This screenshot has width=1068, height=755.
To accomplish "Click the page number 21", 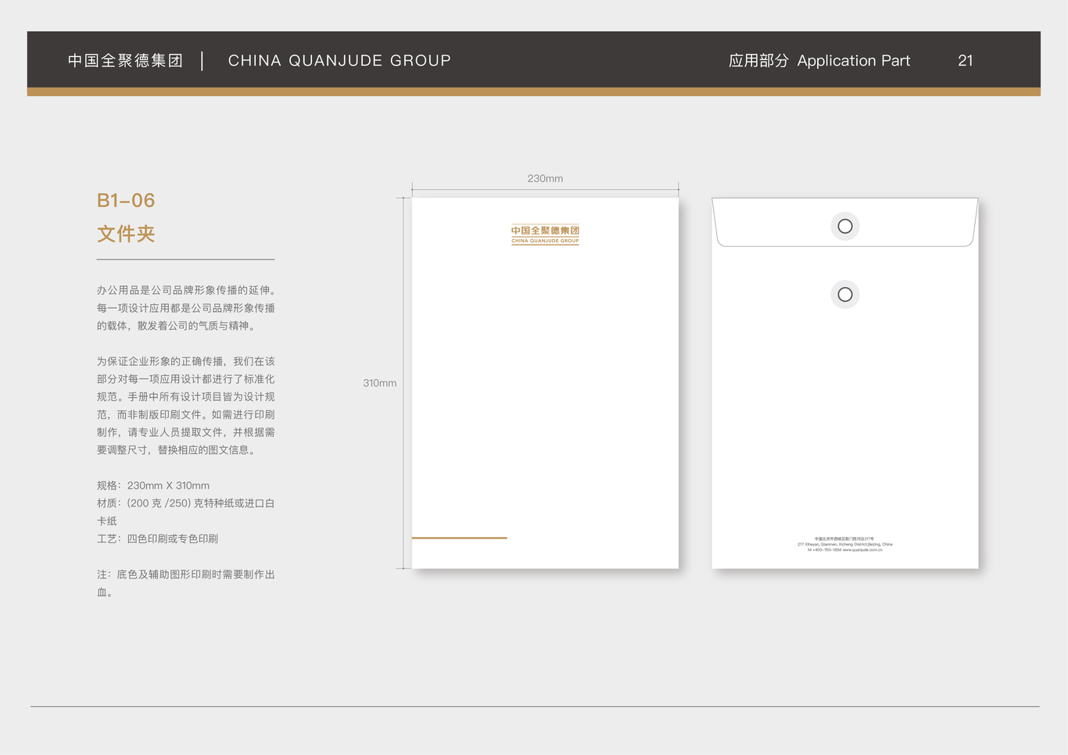I will [x=966, y=61].
